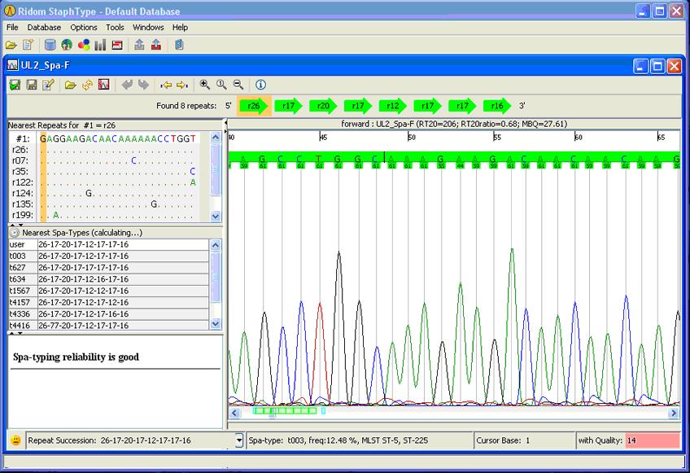Screen dimensions: 690x473
Task: Select the t627 spa-type row
Action: [x=108, y=267]
